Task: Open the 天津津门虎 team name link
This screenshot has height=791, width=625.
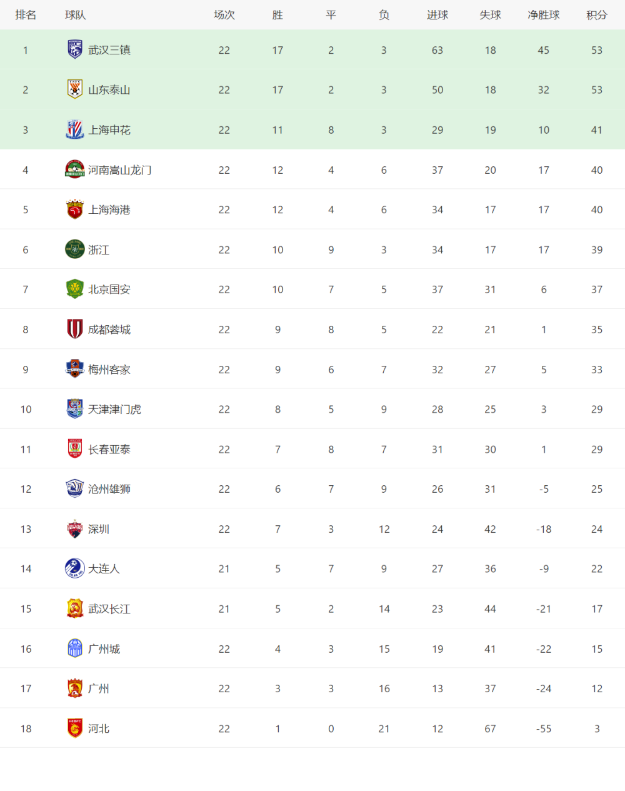Action: [x=114, y=409]
